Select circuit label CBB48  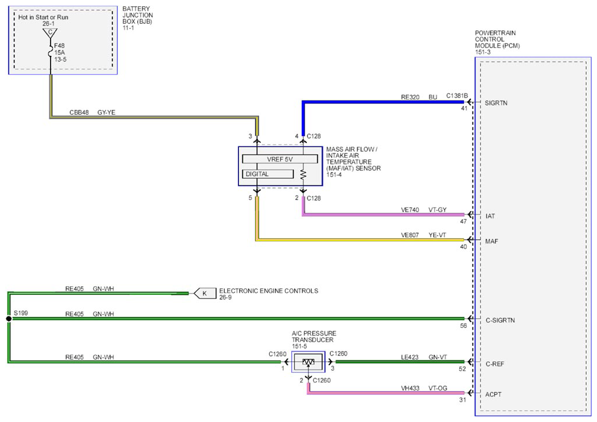79,112
